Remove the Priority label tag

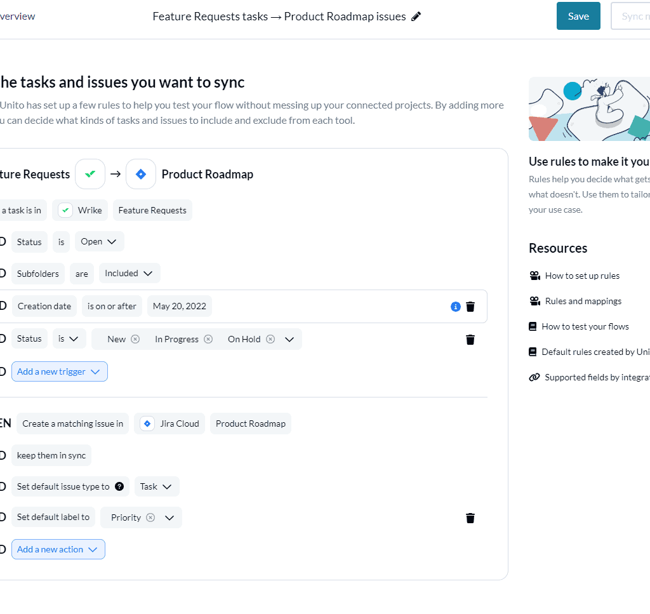click(150, 517)
